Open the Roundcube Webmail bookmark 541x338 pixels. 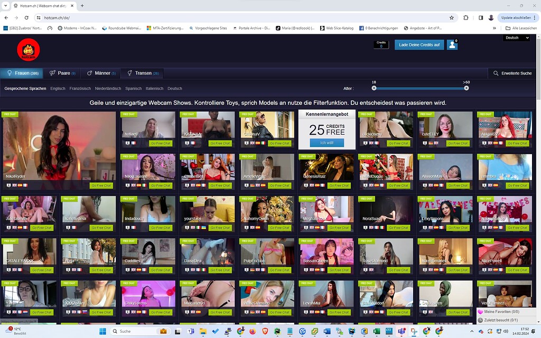tap(122, 28)
